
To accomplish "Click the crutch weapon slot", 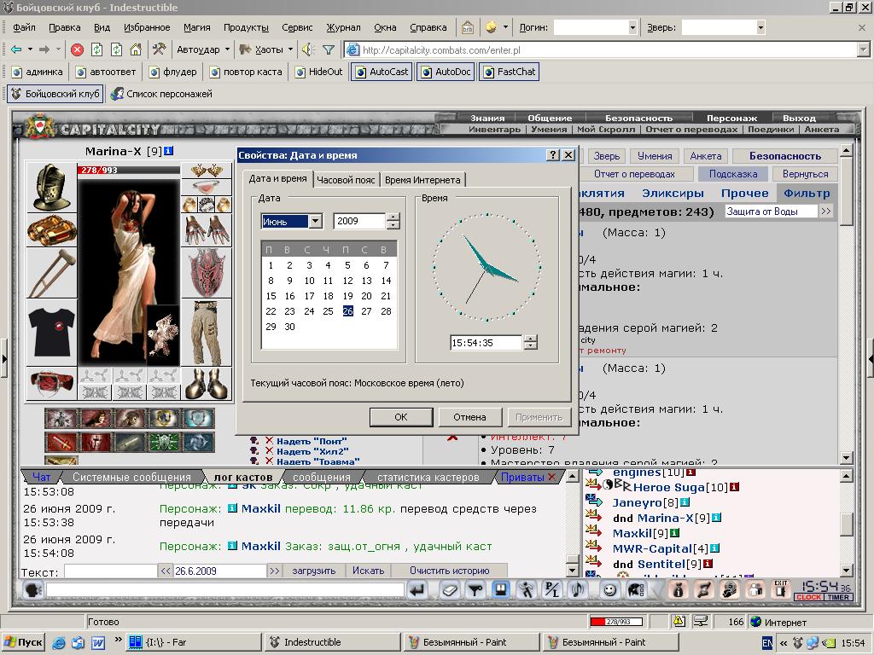I will [x=51, y=273].
